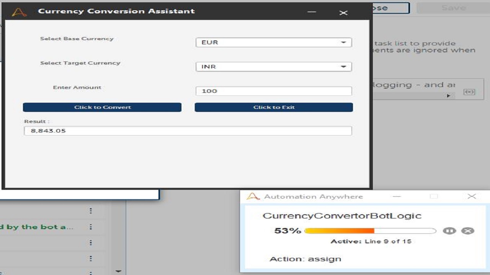Click the Enter Amount field containing 100

coord(274,91)
